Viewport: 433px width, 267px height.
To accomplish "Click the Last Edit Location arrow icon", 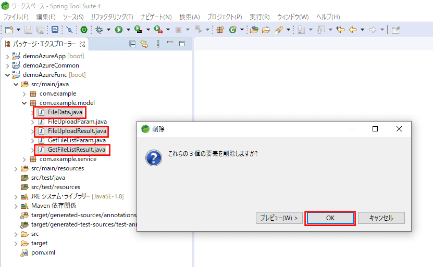I will pyautogui.click(x=340, y=30).
